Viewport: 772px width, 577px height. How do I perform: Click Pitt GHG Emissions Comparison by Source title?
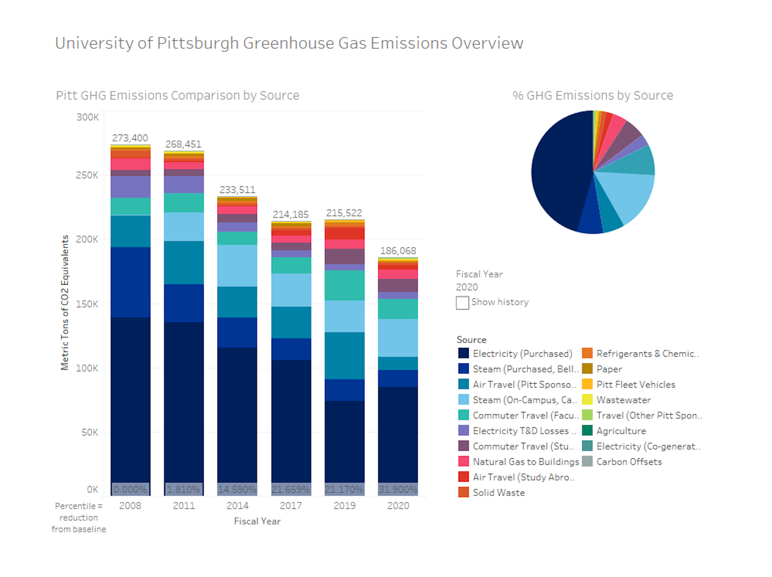point(178,96)
